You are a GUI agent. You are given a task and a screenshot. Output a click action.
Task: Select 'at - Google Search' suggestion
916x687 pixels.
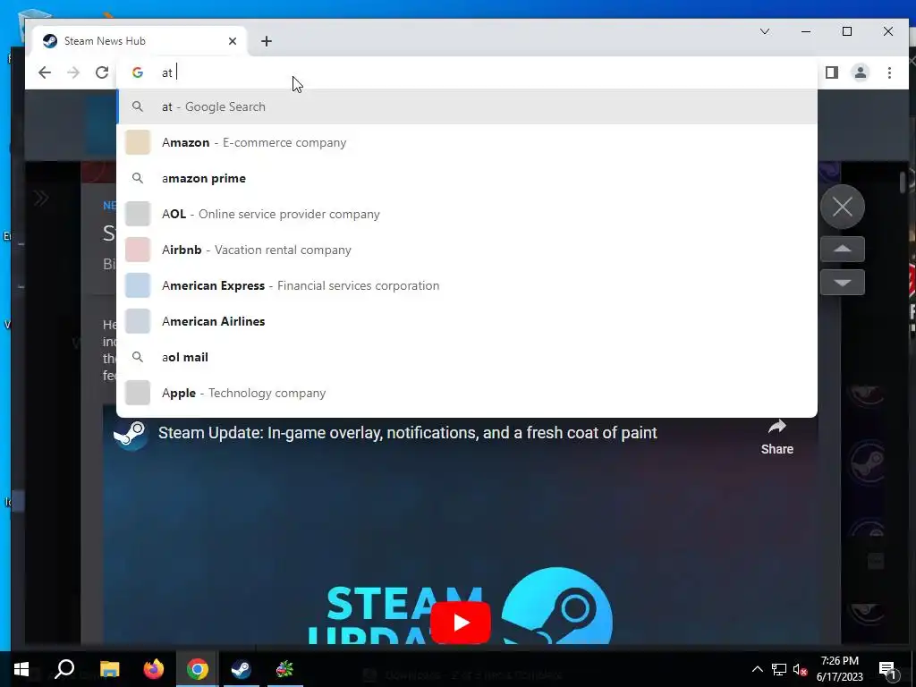point(467,107)
